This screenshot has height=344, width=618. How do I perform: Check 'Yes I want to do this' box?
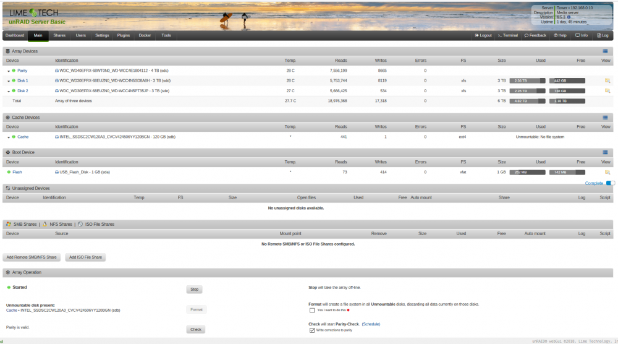coord(312,311)
